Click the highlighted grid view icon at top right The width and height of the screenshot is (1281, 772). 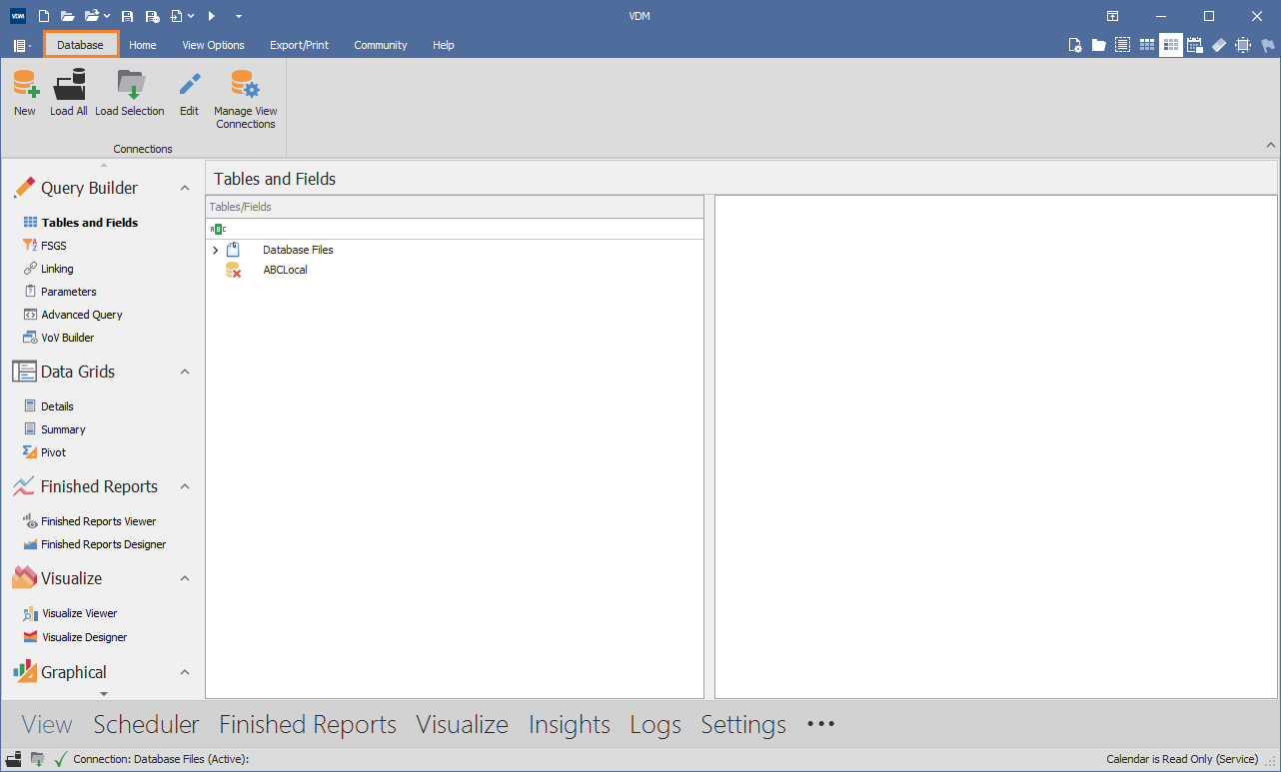1171,45
